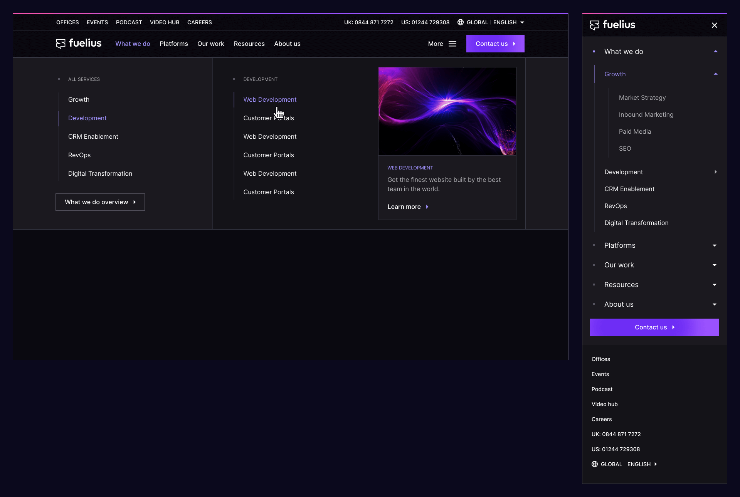This screenshot has height=497, width=740.
Task: Click the arrow in What we do overview button
Action: pyautogui.click(x=135, y=202)
